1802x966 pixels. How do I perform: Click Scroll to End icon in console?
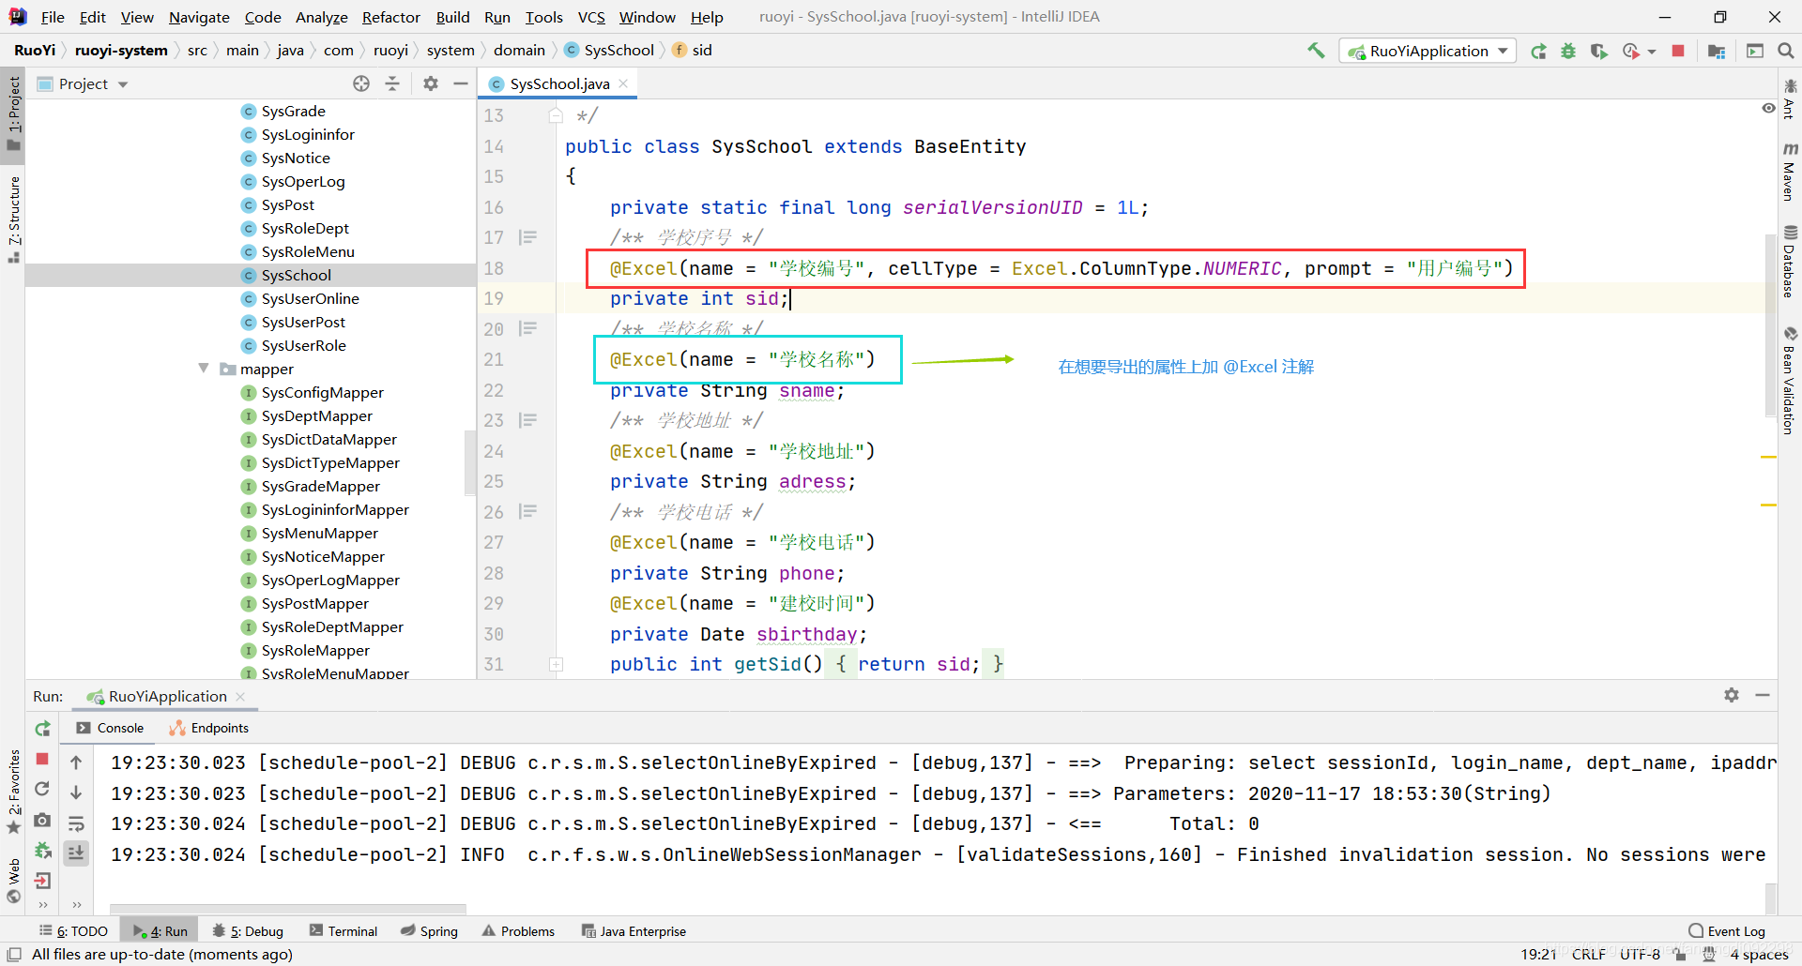76,853
